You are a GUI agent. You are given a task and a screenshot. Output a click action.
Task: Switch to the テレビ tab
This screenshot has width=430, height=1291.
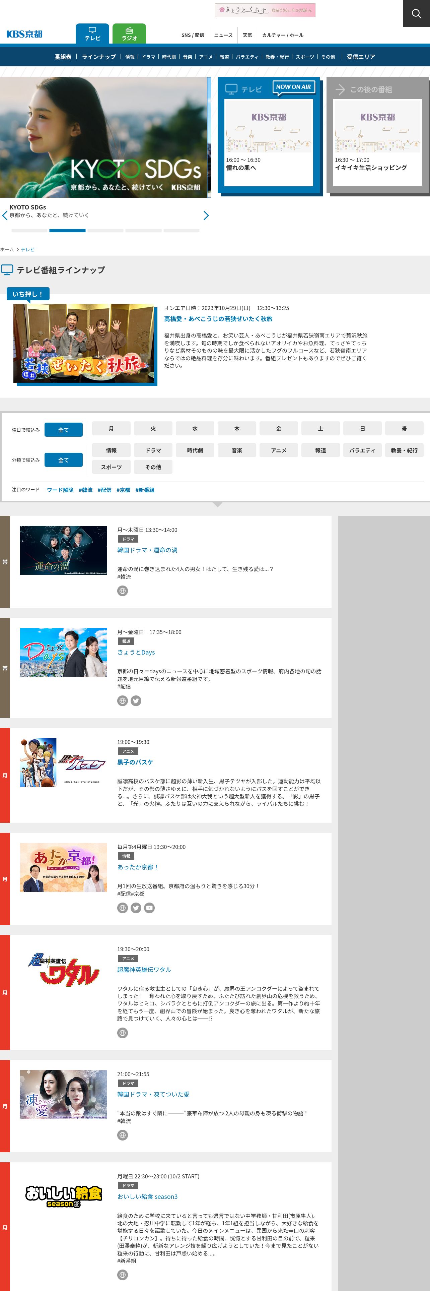pyautogui.click(x=92, y=34)
